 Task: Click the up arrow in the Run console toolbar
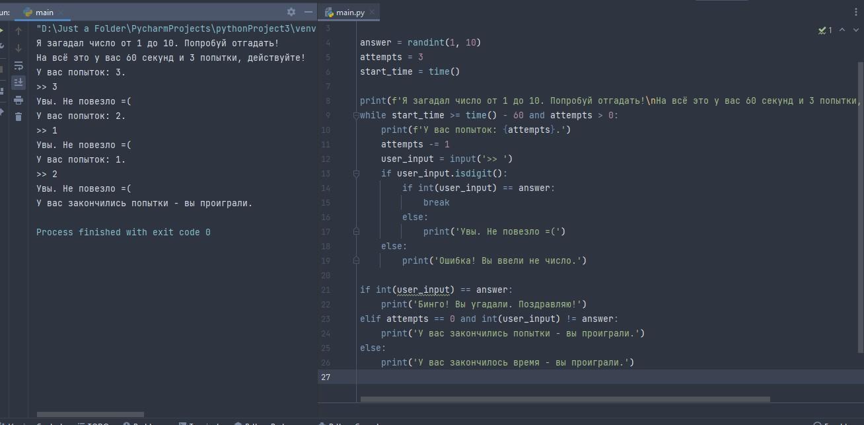click(18, 31)
